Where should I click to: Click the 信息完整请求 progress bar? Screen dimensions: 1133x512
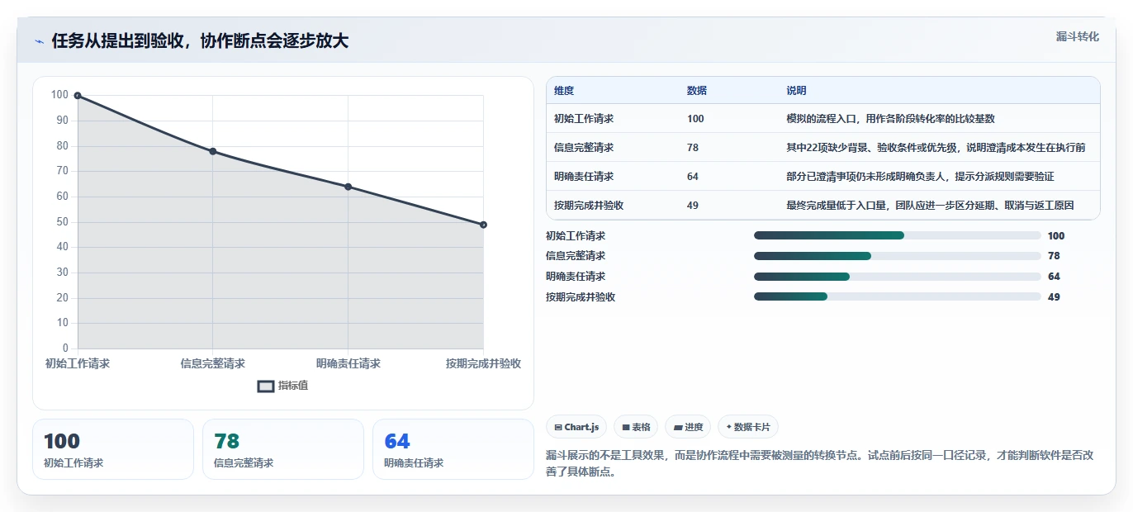[897, 256]
